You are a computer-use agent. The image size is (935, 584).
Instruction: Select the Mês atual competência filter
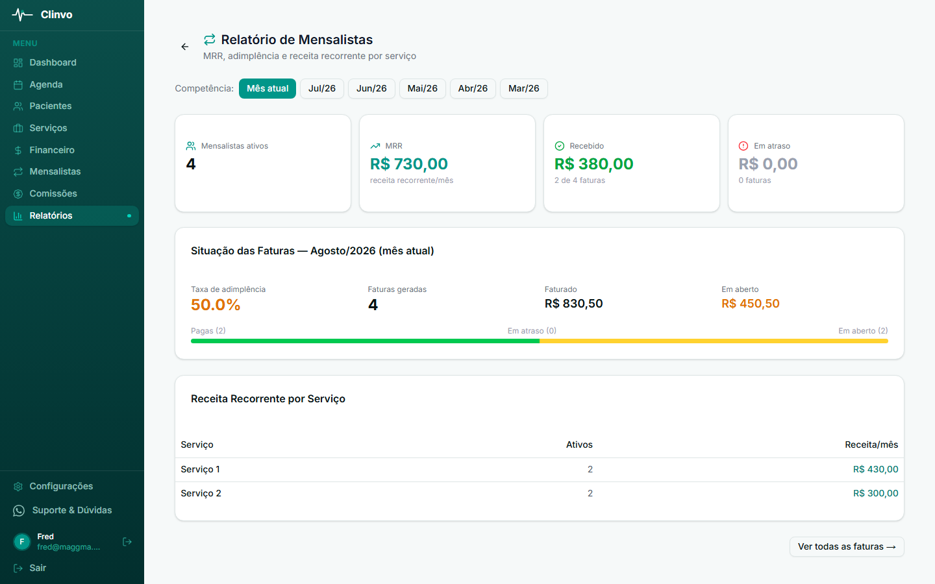[x=268, y=89]
